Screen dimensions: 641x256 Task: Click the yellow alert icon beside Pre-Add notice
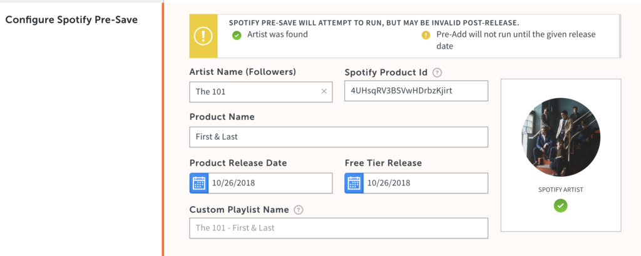[426, 36]
